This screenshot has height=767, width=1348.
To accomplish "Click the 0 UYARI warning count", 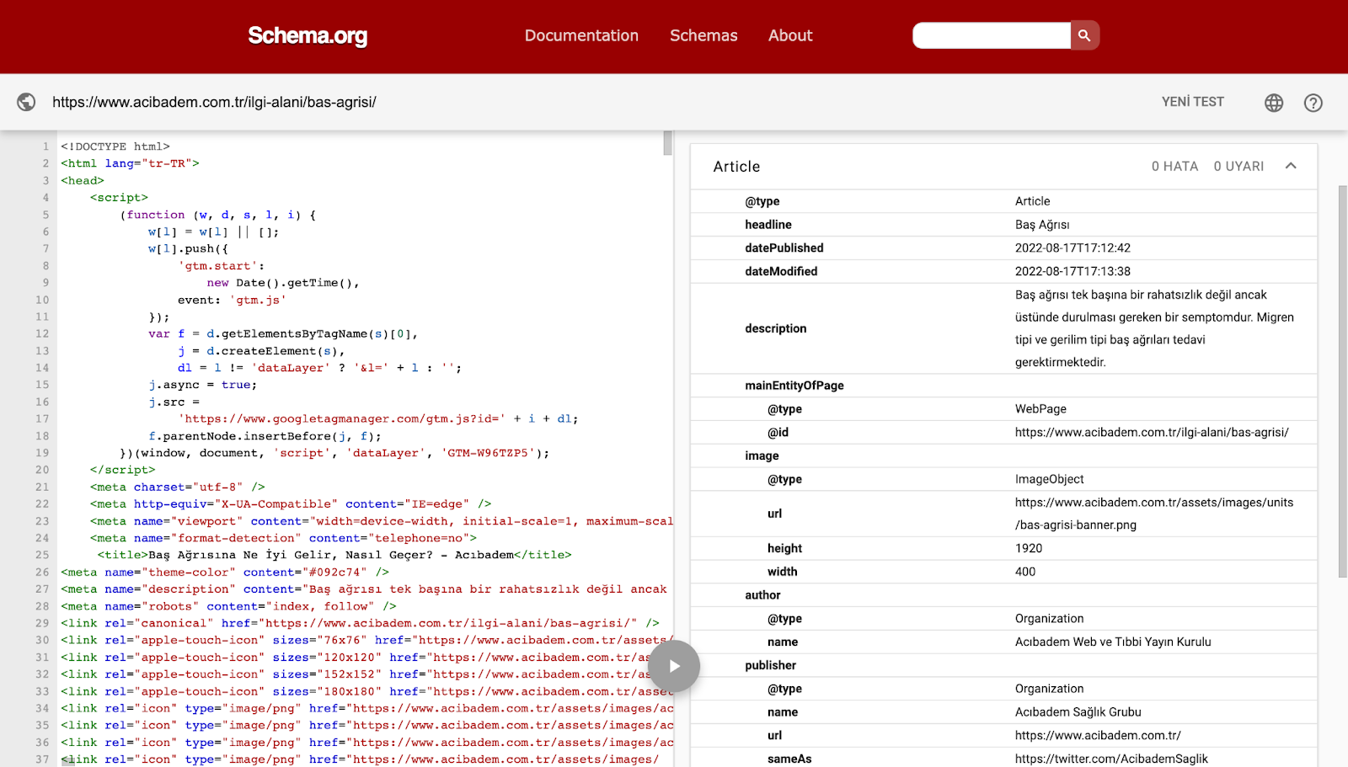I will (1238, 167).
